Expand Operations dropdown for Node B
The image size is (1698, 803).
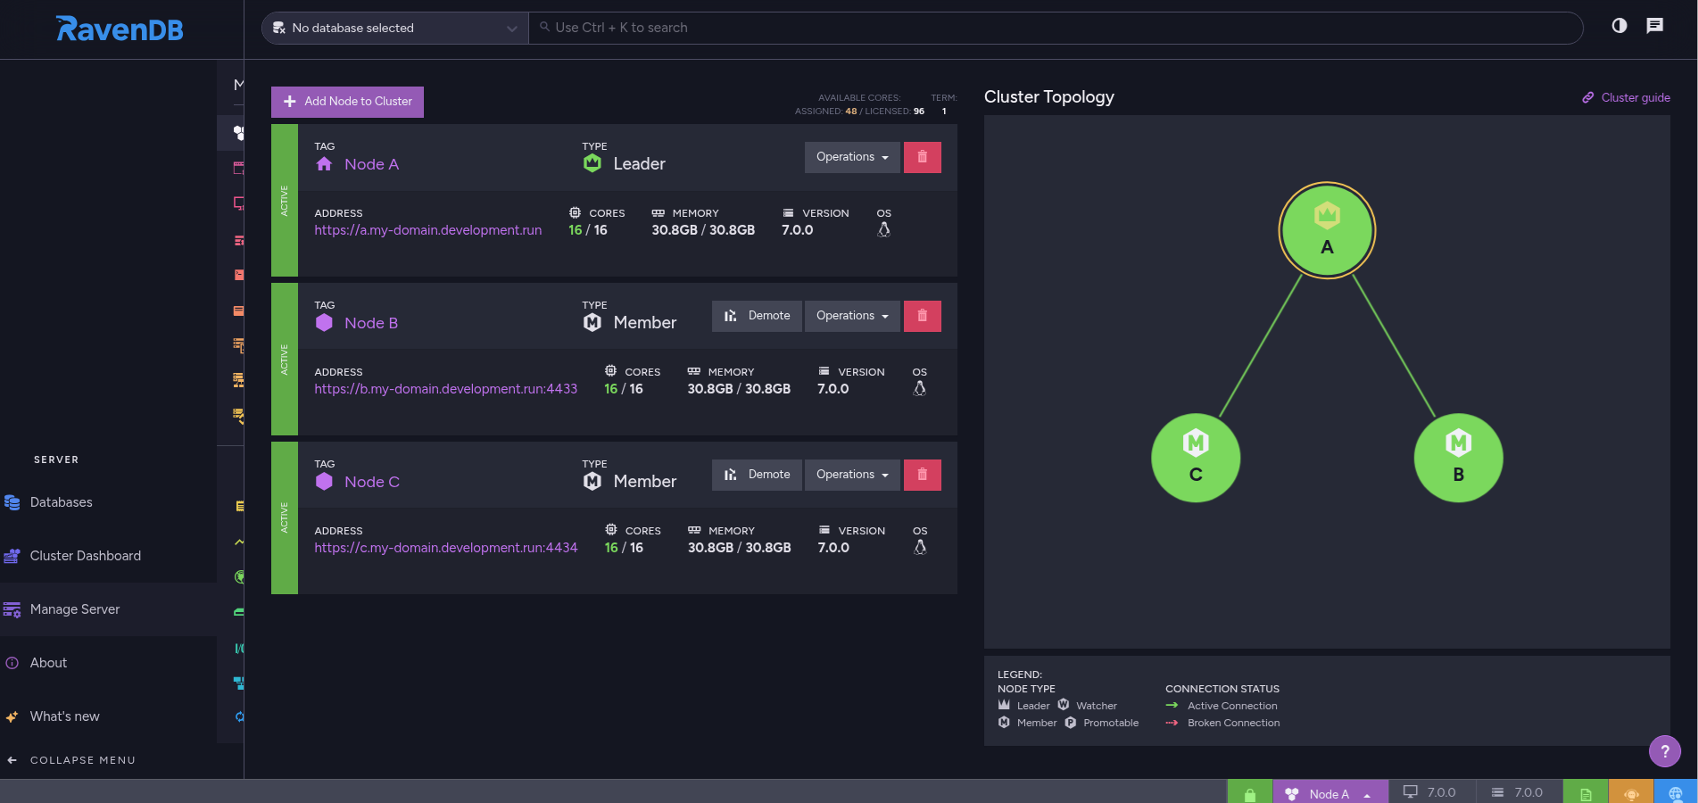coord(852,316)
